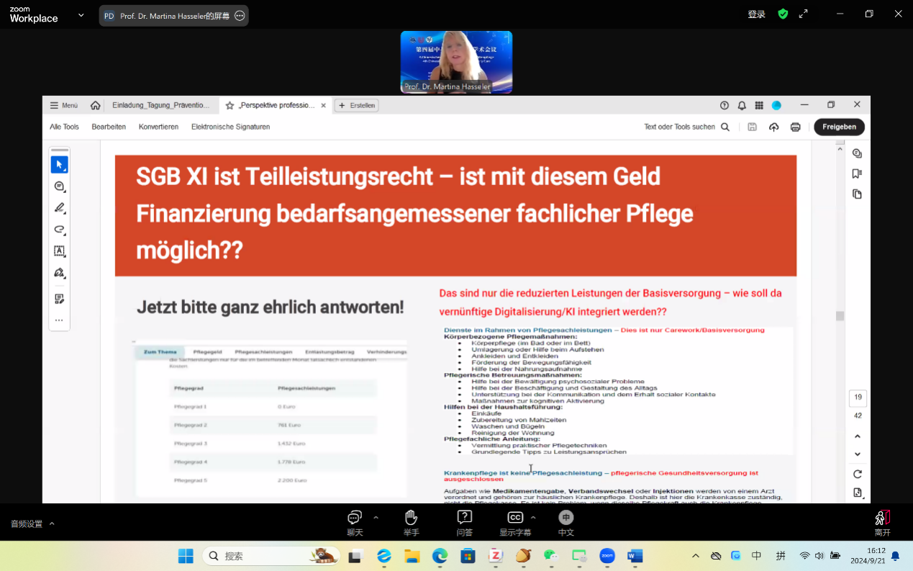This screenshot has width=913, height=571.
Task: Select the highlighter pen tool in Acrobat
Action: [x=59, y=208]
